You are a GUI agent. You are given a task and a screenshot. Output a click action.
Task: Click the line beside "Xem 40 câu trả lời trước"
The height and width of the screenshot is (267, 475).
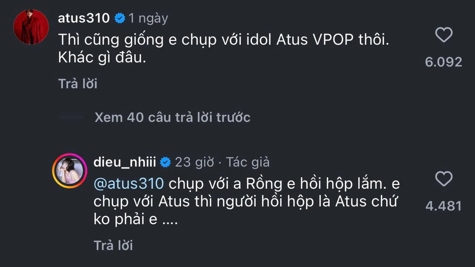pyautogui.click(x=72, y=117)
